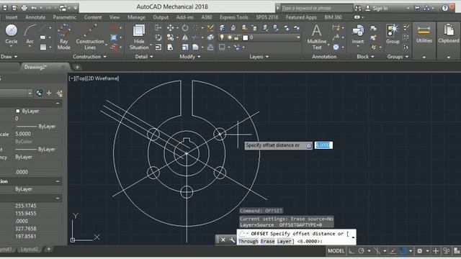Viewport: 461px width, 259px height.
Task: Click the Insert block tool
Action: [358, 35]
